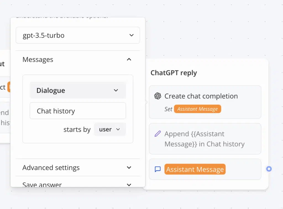Select the Create chat completion block
The width and height of the screenshot is (283, 209).
point(205,102)
